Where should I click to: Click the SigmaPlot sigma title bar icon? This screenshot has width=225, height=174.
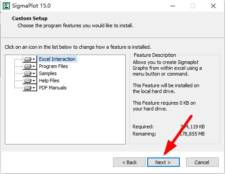[6, 6]
